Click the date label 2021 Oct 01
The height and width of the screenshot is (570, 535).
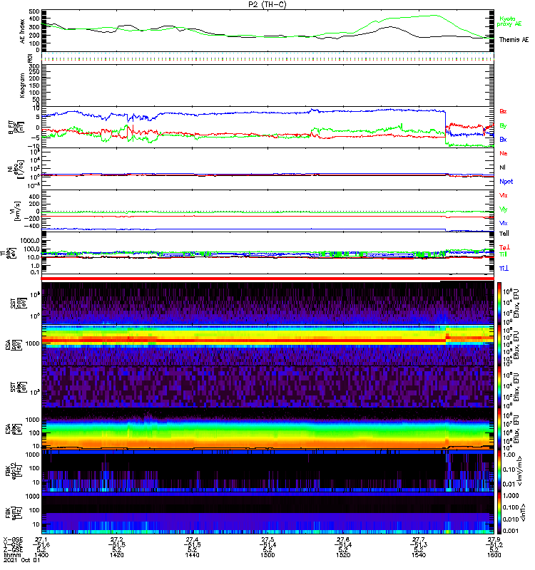[x=21, y=560]
